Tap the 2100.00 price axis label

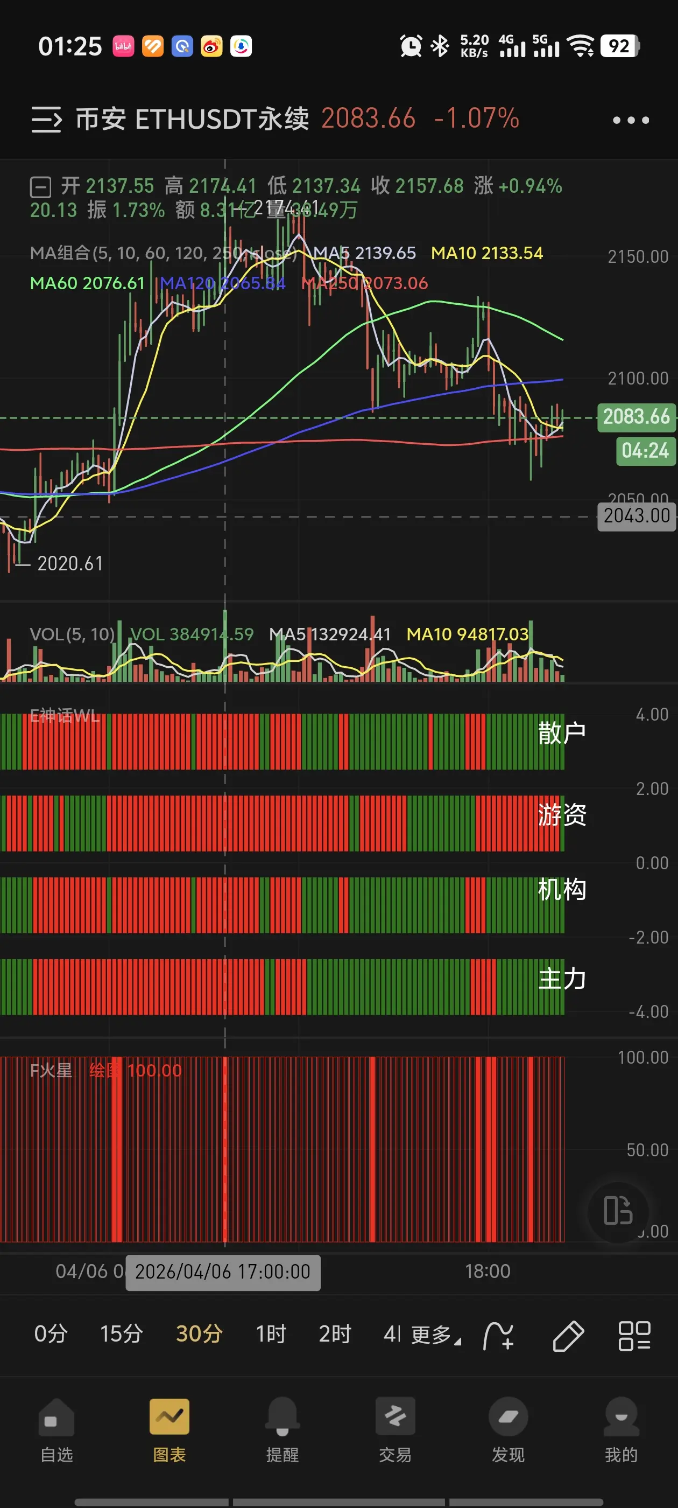click(638, 379)
